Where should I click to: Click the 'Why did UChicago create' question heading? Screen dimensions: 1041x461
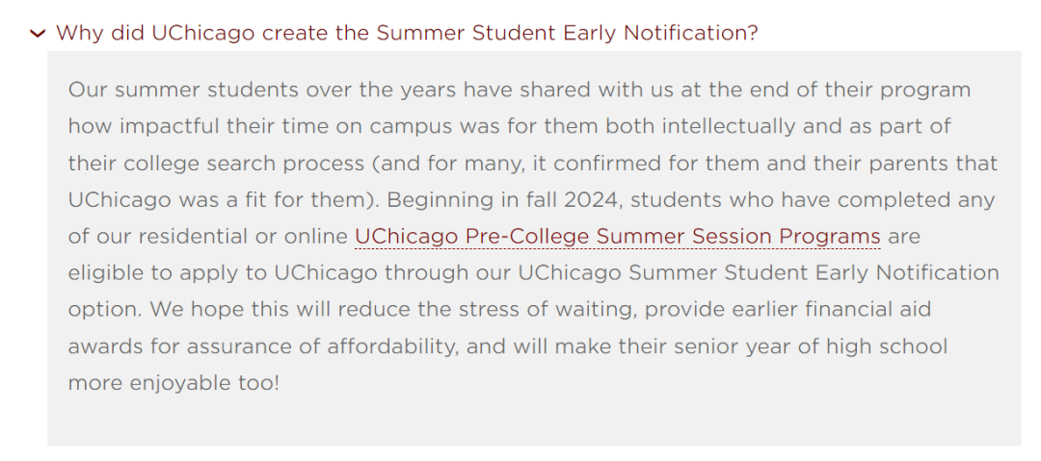tap(407, 33)
